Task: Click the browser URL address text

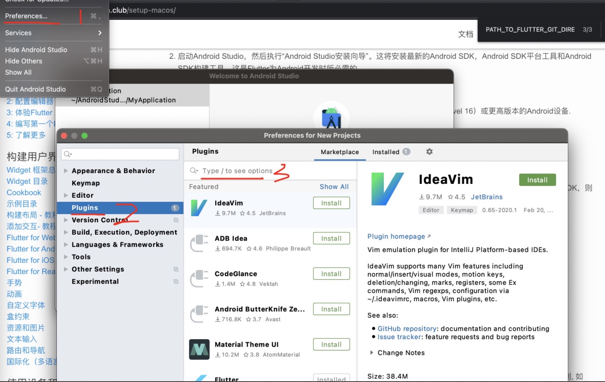Action: (x=142, y=10)
